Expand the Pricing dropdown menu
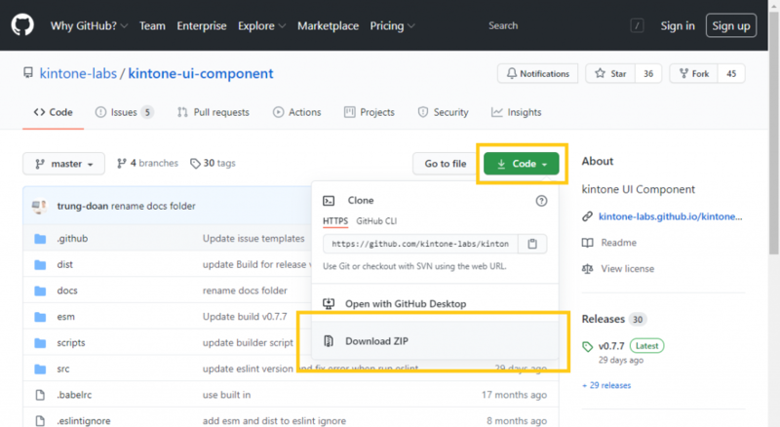The image size is (780, 427). point(392,26)
